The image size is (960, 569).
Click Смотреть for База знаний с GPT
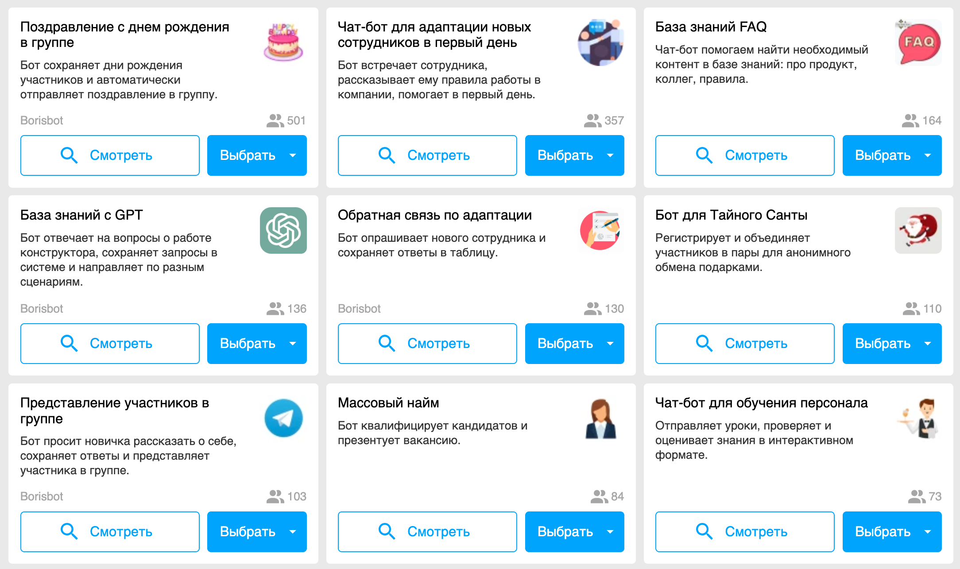110,344
